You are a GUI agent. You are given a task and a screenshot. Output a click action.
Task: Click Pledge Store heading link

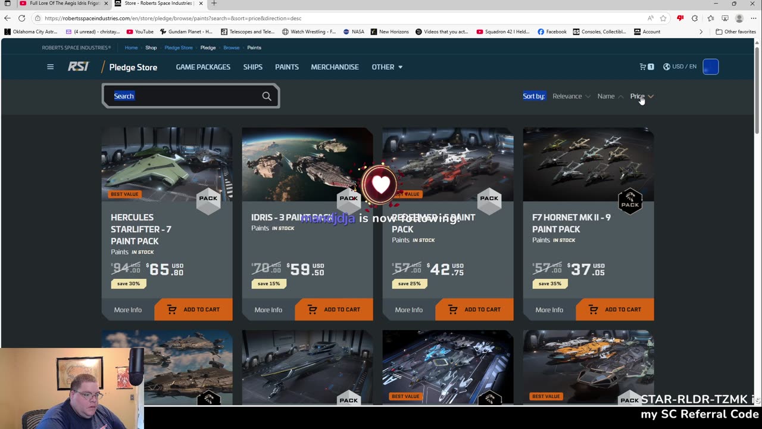133,67
